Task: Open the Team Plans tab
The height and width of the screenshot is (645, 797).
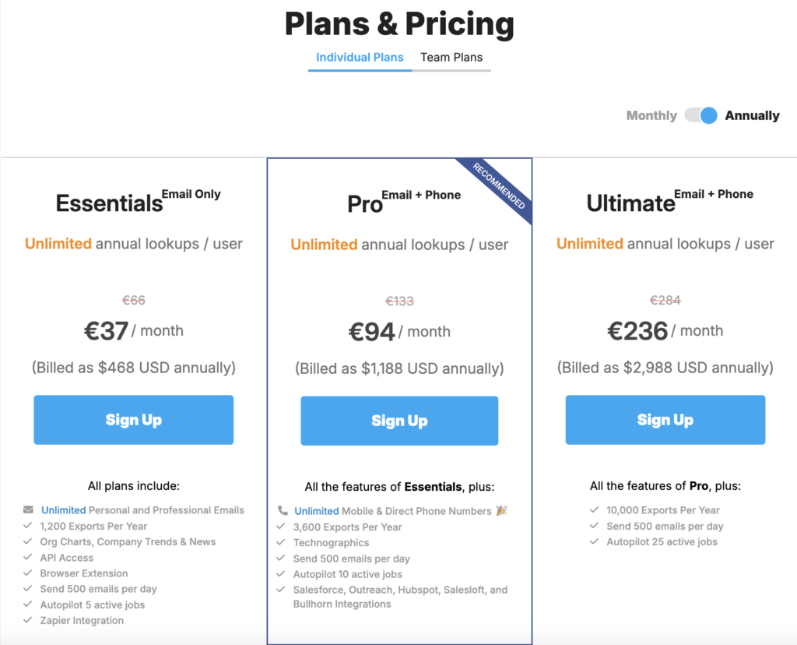Action: click(451, 57)
